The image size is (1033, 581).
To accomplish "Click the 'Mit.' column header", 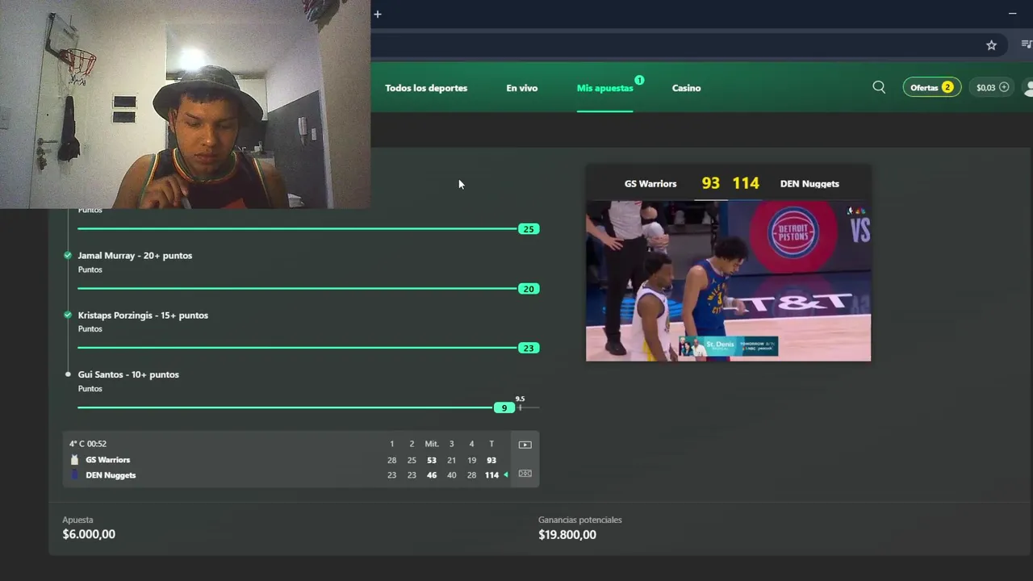I will 432,444.
